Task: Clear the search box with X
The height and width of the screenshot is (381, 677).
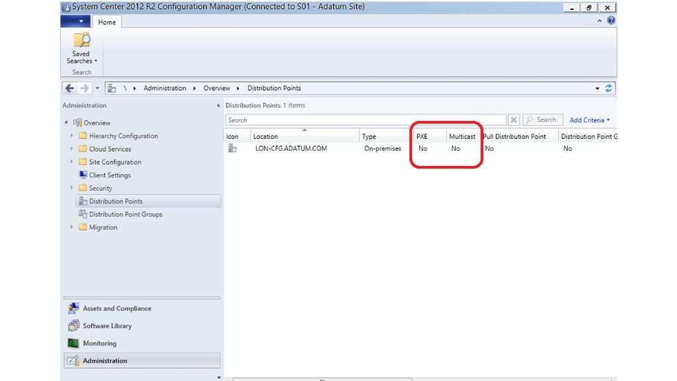Action: pos(513,120)
